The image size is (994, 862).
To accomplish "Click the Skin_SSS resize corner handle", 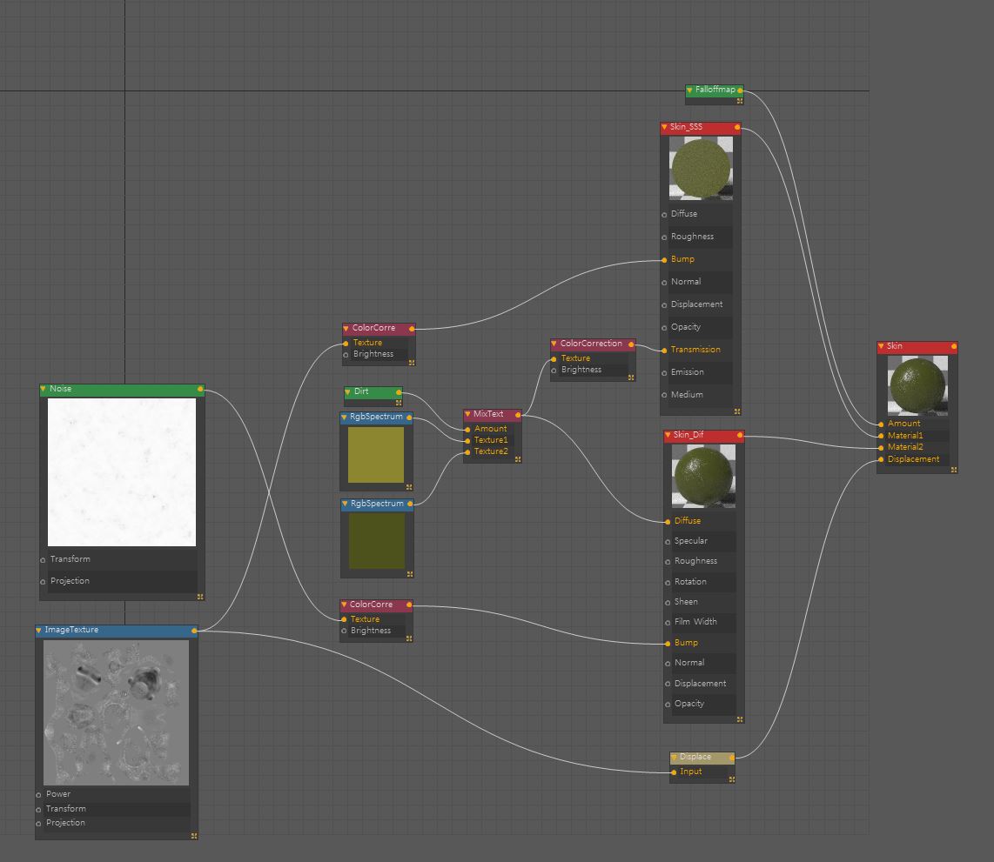I will pos(737,411).
